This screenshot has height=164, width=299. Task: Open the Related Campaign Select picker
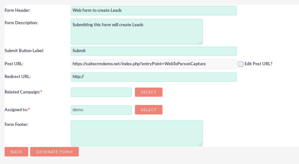point(148,92)
